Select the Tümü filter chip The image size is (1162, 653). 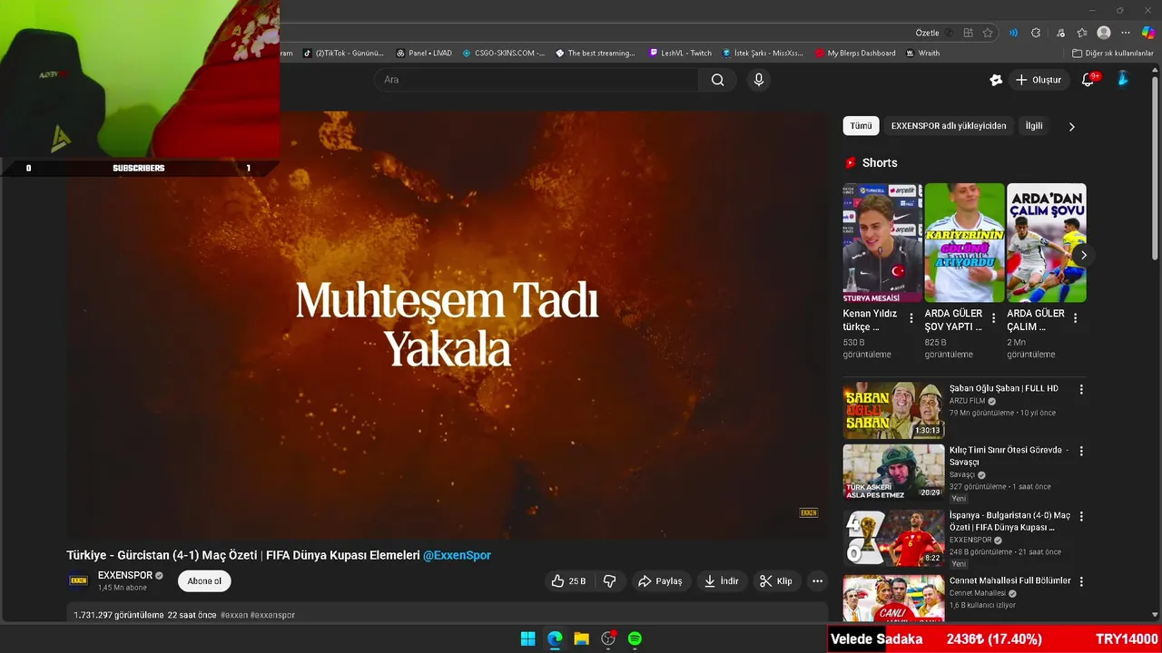(861, 126)
